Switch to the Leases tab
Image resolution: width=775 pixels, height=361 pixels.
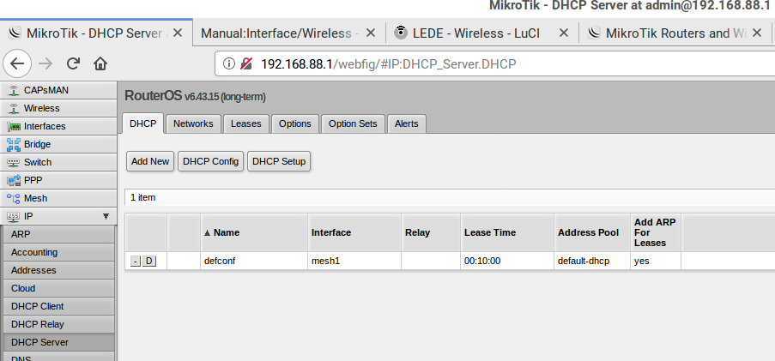[x=245, y=124]
